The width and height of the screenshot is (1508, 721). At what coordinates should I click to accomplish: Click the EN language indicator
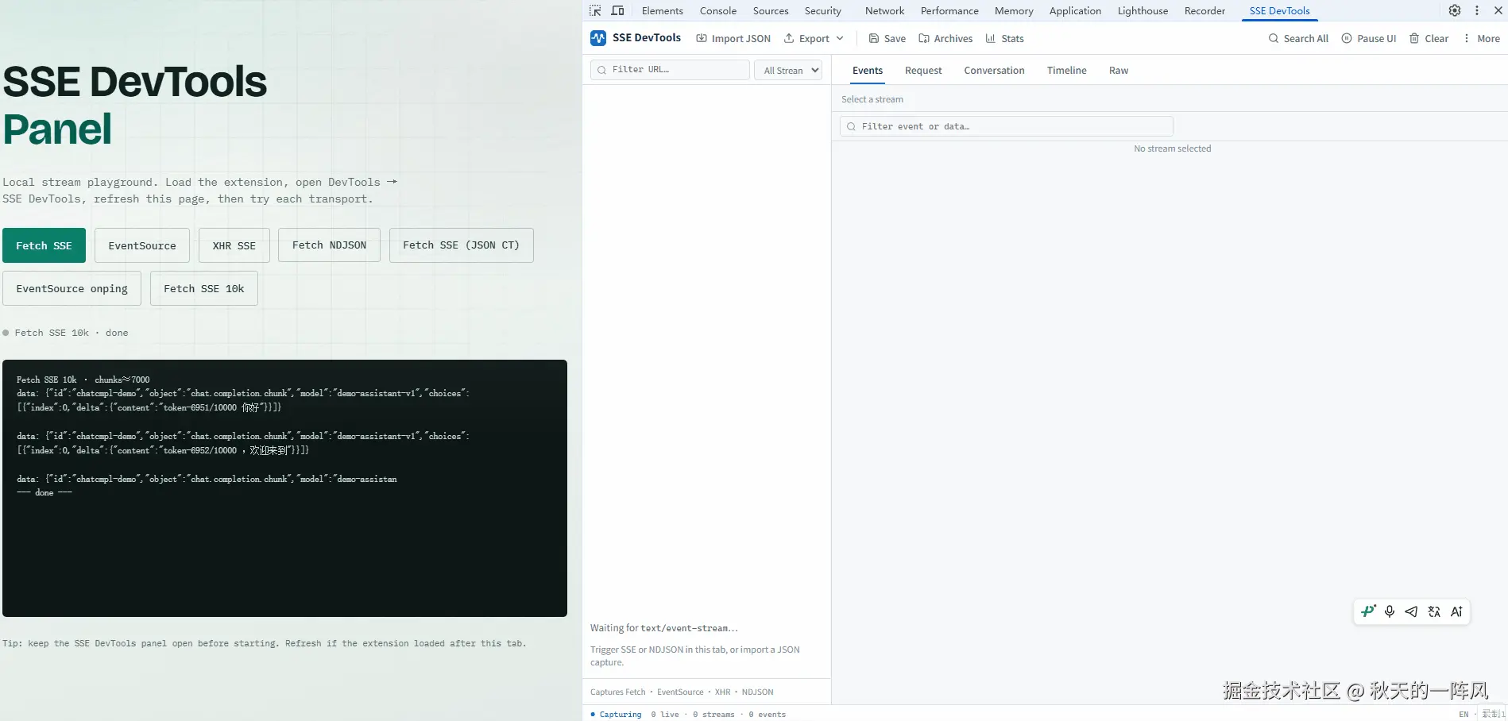[1464, 714]
